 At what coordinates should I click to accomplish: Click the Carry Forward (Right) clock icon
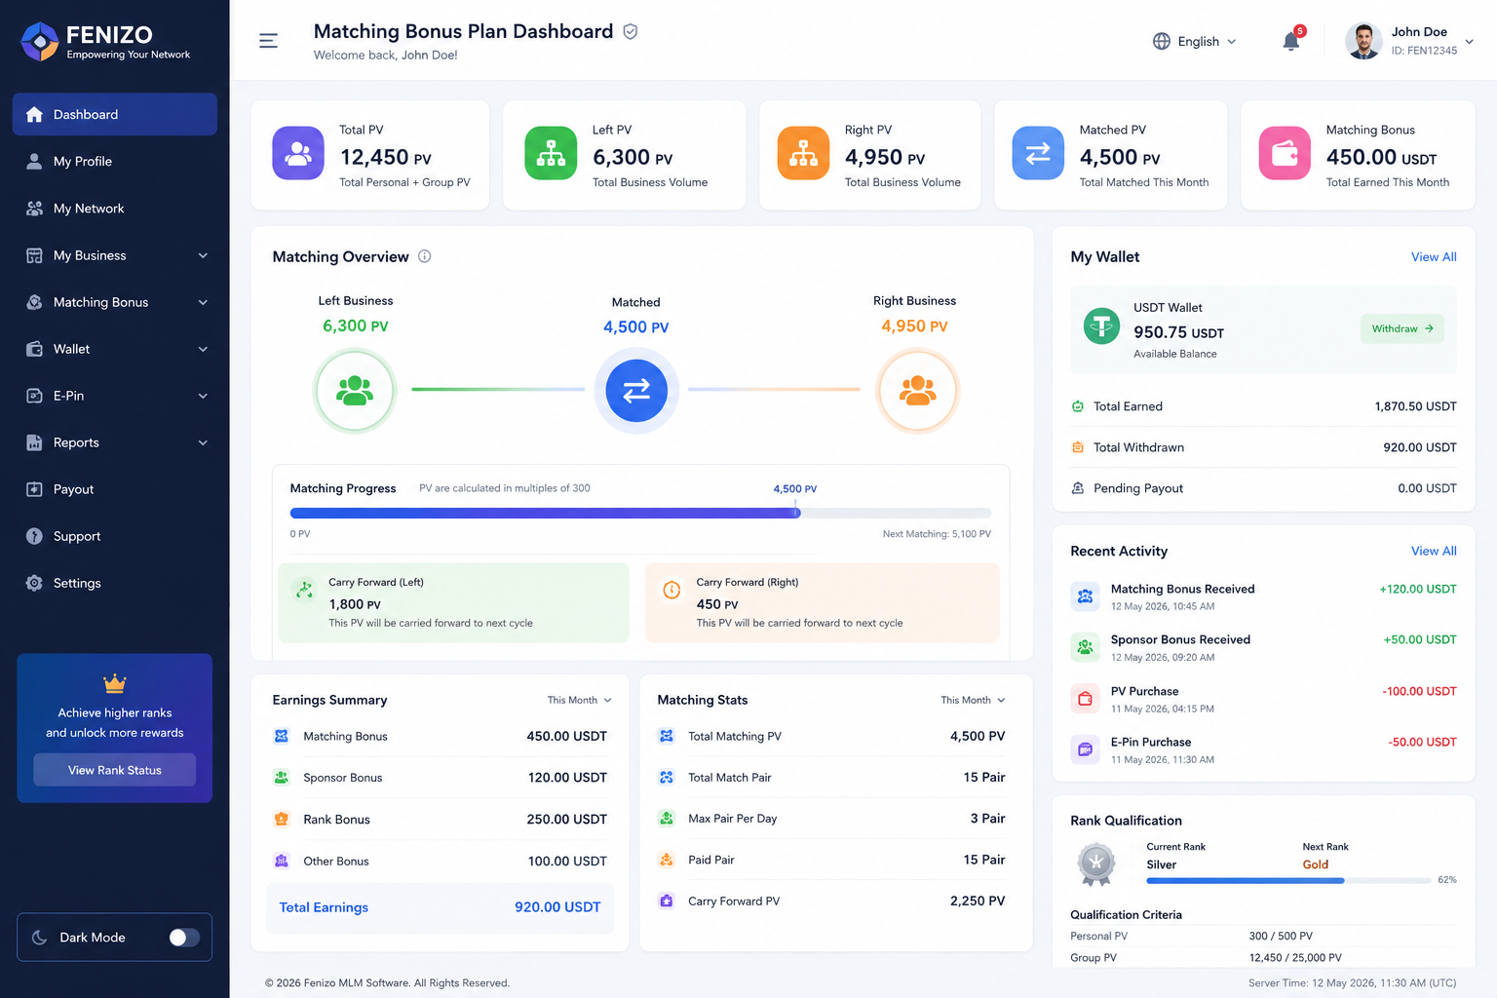click(672, 590)
